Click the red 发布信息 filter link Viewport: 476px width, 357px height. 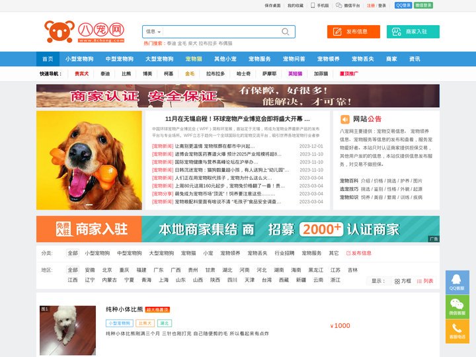[358, 253]
